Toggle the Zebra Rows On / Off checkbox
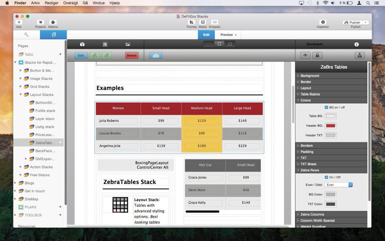The height and width of the screenshot is (241, 385). coord(326,177)
